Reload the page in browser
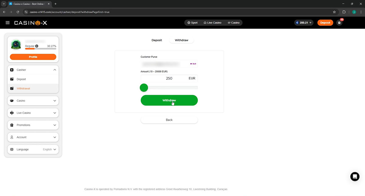 pyautogui.click(x=18, y=12)
